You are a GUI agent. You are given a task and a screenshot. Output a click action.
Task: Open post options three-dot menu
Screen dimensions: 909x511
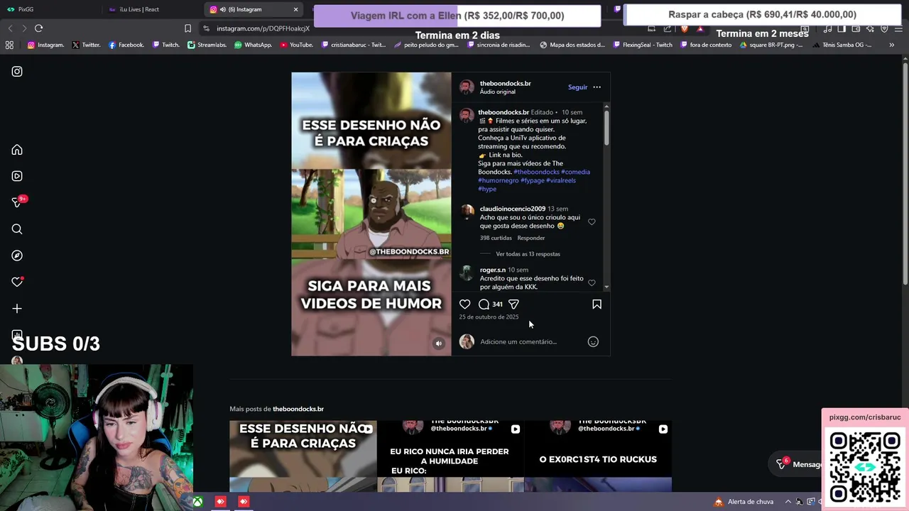pos(597,87)
